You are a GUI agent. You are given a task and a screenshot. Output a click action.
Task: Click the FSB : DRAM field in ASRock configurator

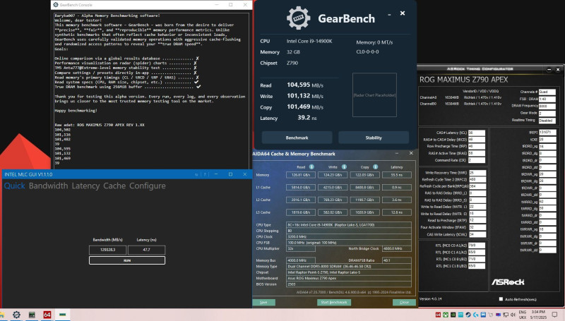pos(547,99)
